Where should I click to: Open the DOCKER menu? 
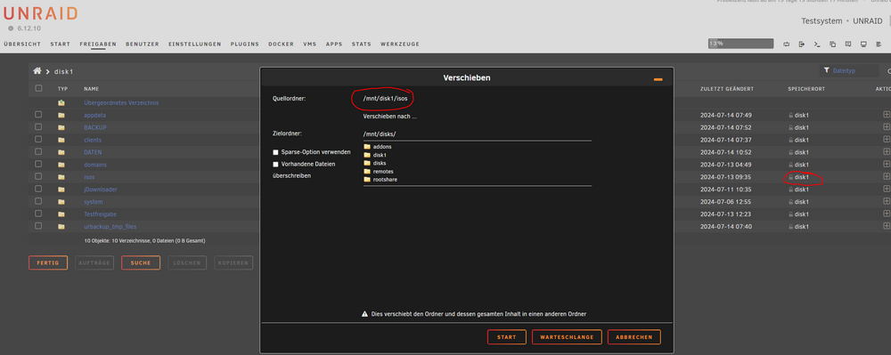pyautogui.click(x=281, y=44)
